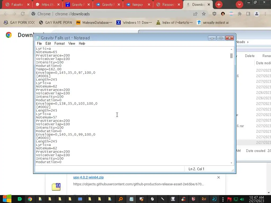Close the Downloads tab
The height and width of the screenshot is (203, 271).
(209, 5)
